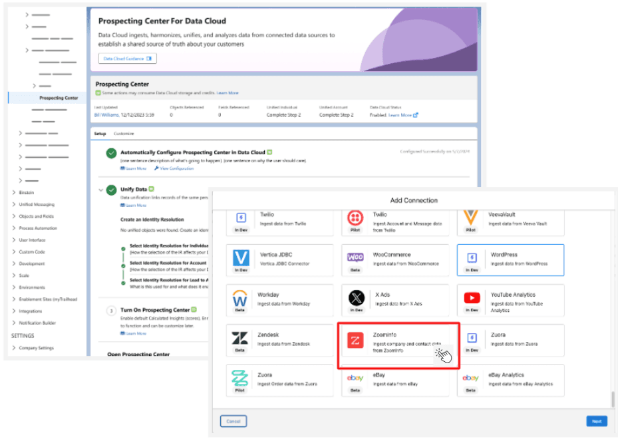The width and height of the screenshot is (618, 439).
Task: Expand Unified Messaging in the sidebar
Action: [x=14, y=204]
